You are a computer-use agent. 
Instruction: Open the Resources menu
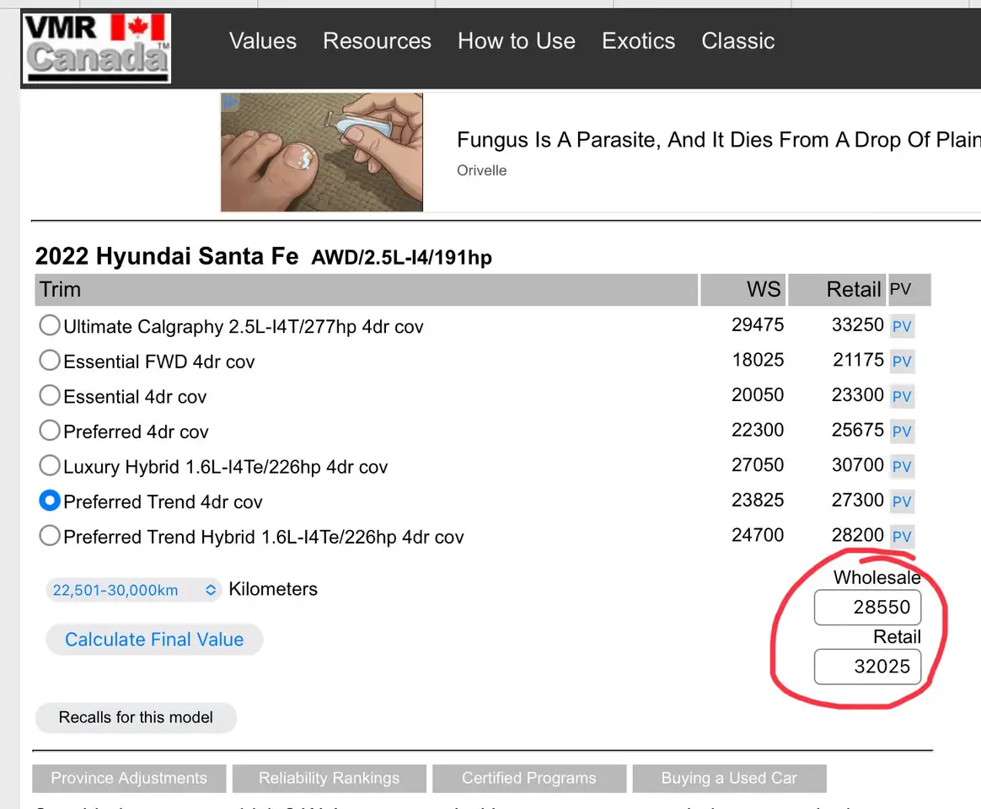(378, 41)
